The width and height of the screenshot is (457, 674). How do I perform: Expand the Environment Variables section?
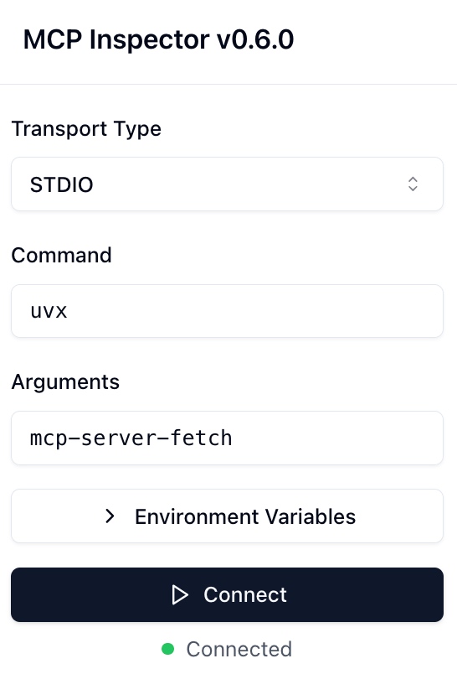point(227,516)
